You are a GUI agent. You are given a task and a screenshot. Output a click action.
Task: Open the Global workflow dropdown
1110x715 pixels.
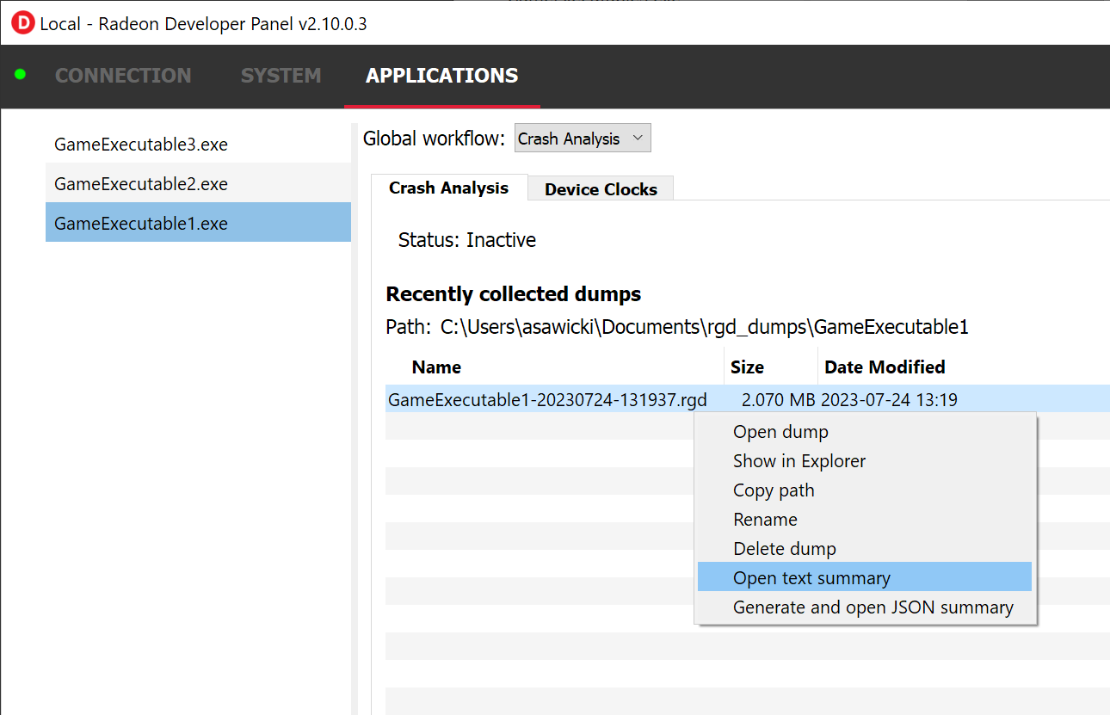click(x=583, y=138)
